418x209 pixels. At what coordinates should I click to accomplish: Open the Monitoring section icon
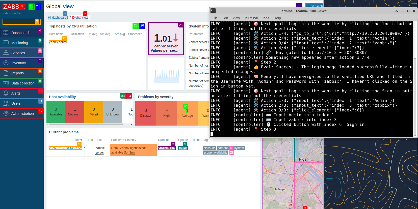click(6, 43)
